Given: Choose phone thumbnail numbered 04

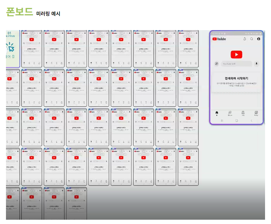Looking at the screenshot, I should [76, 49].
